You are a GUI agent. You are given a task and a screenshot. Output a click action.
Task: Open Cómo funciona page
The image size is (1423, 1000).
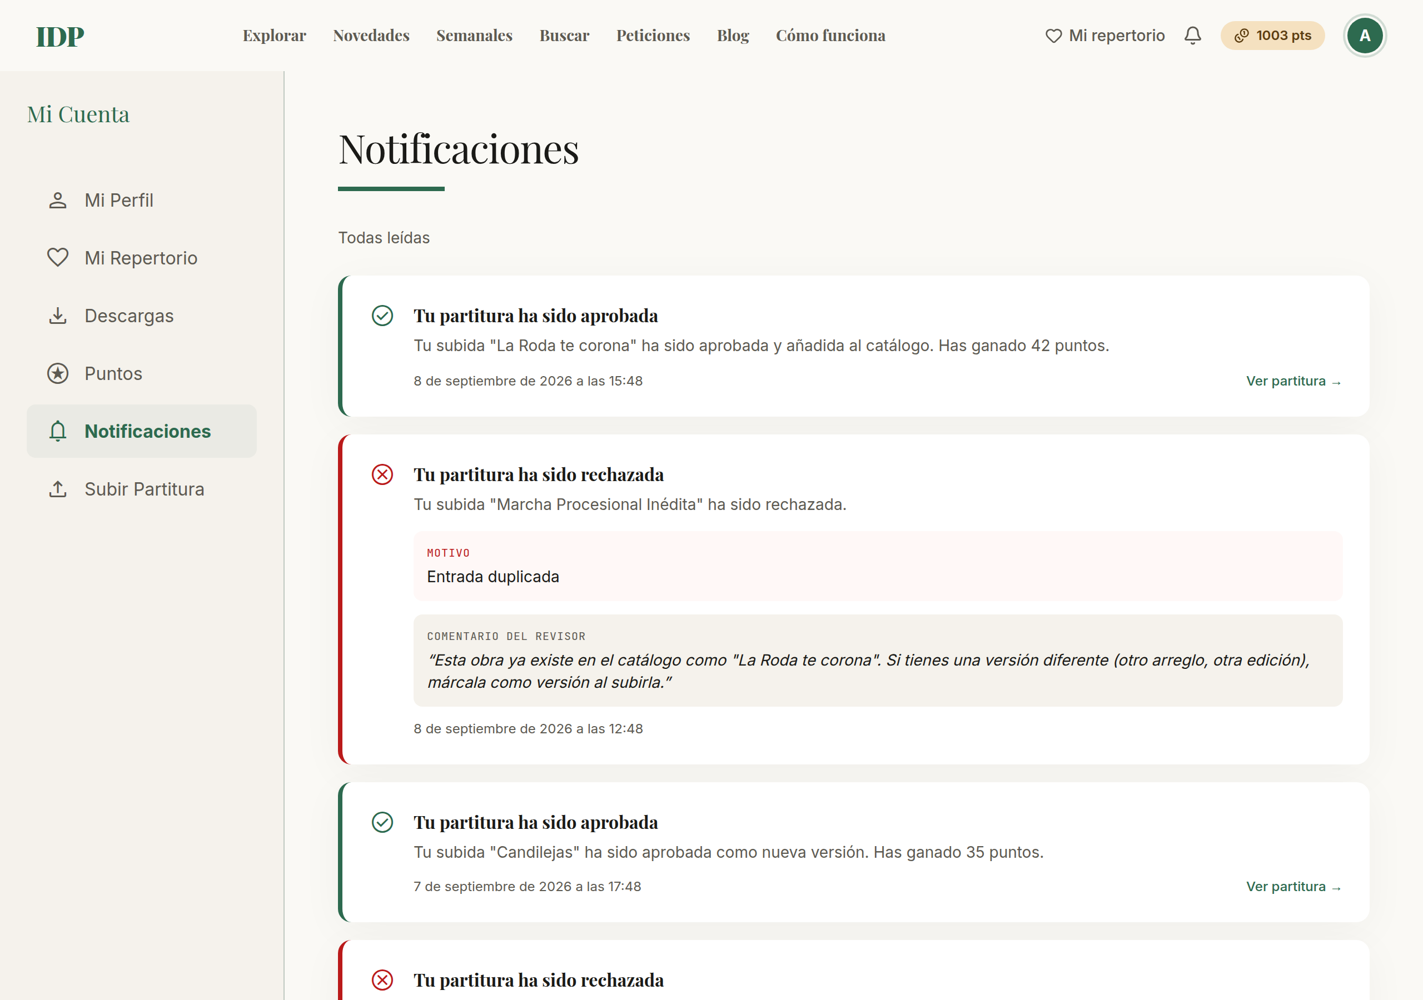click(830, 36)
